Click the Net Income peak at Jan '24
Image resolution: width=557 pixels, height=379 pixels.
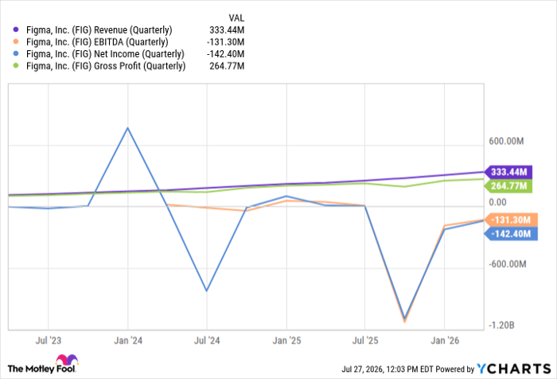[x=128, y=127]
